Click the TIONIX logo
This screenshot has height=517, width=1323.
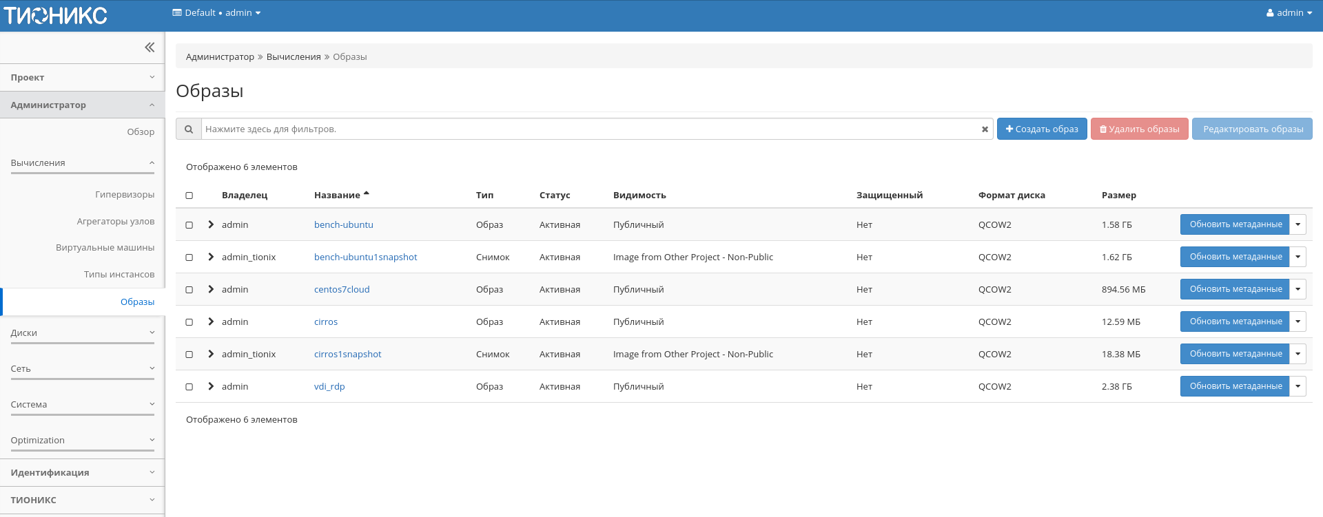pos(56,16)
